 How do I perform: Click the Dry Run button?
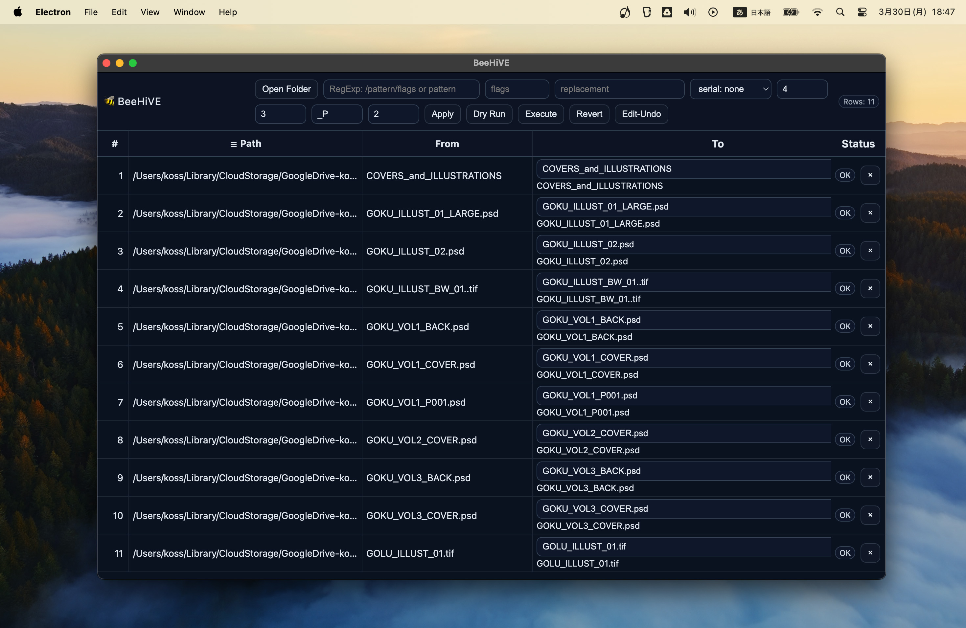point(489,114)
